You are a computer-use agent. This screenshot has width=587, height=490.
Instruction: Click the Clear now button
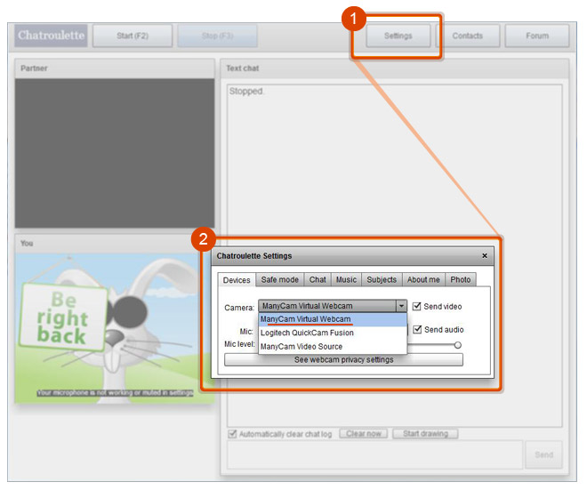[x=364, y=433]
